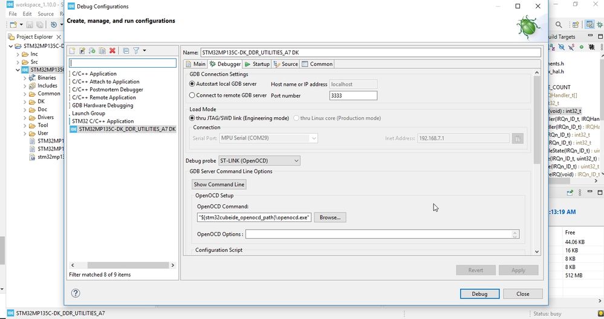Screen dimensions: 604x319
Task: Minimize the Build Targets panel
Action: pos(590,36)
